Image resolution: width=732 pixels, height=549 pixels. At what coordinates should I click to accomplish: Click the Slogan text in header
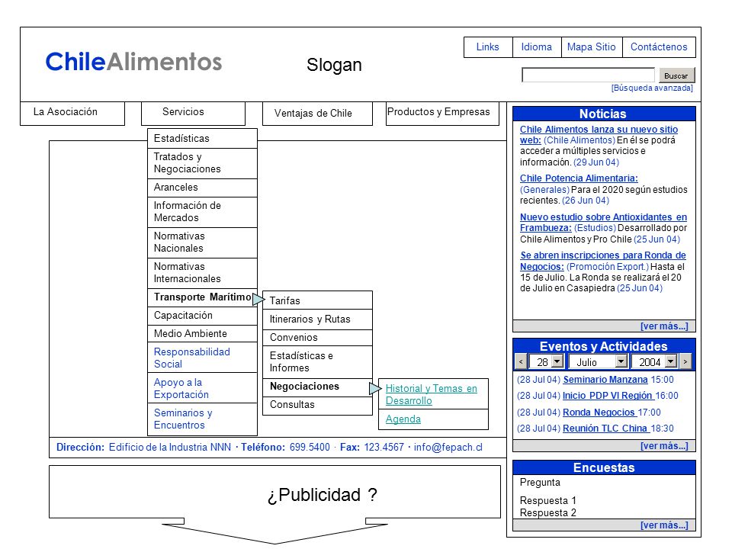coord(334,65)
